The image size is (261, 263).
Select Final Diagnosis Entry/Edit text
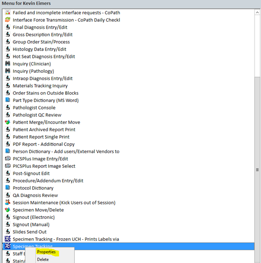[40, 27]
